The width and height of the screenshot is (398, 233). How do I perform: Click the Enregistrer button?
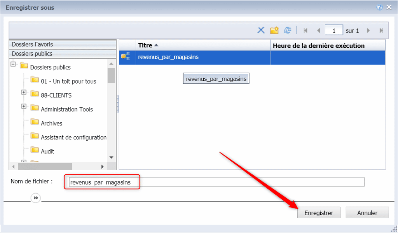pyautogui.click(x=319, y=213)
